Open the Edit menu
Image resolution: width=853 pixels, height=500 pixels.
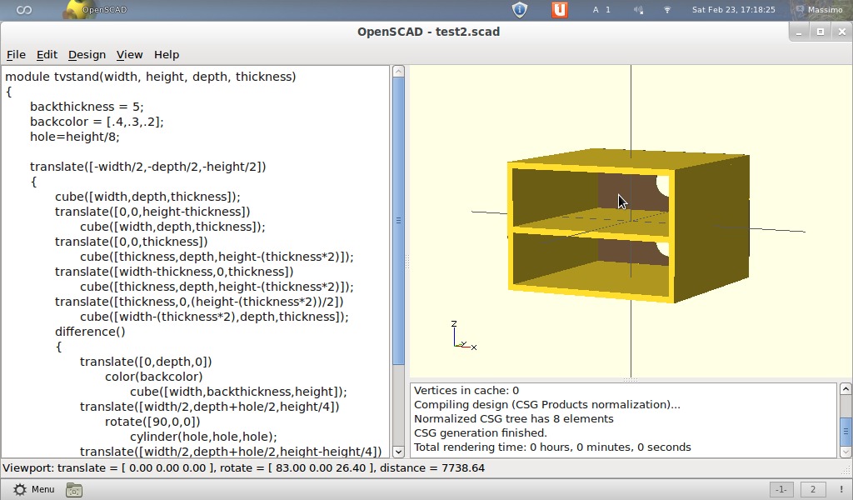click(47, 54)
